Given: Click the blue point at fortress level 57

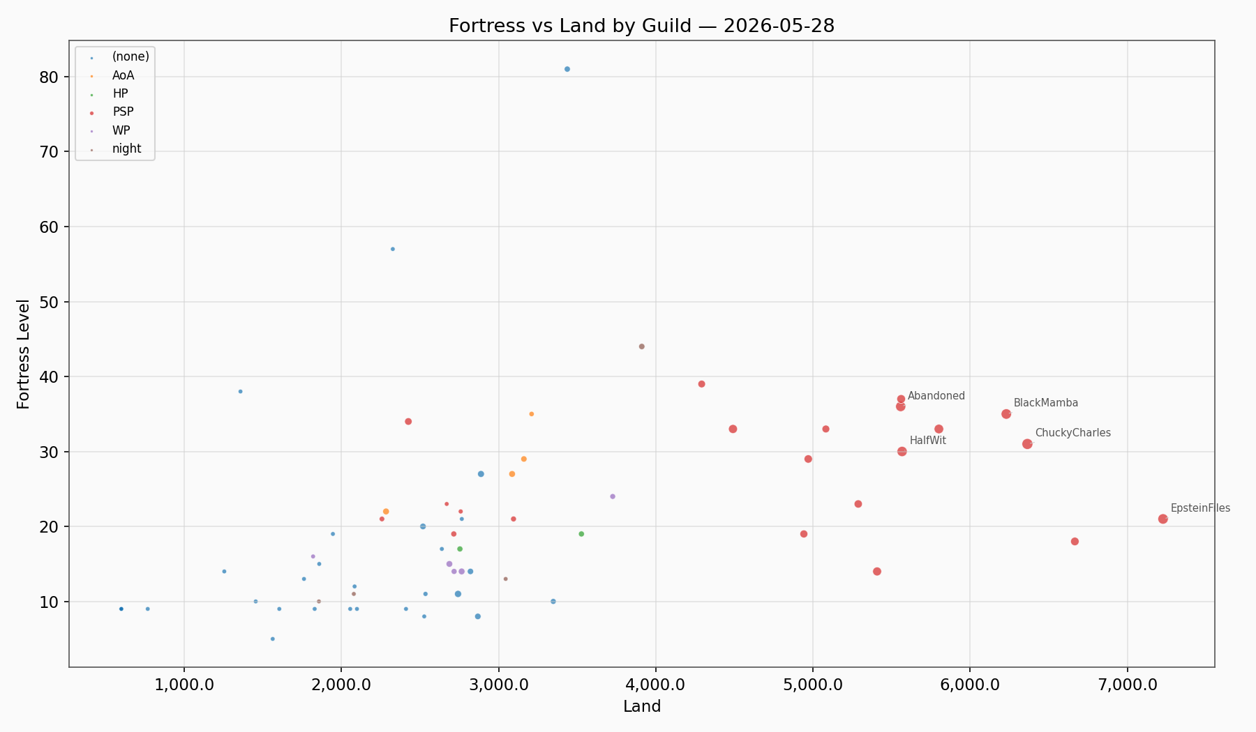Looking at the screenshot, I should (x=393, y=249).
